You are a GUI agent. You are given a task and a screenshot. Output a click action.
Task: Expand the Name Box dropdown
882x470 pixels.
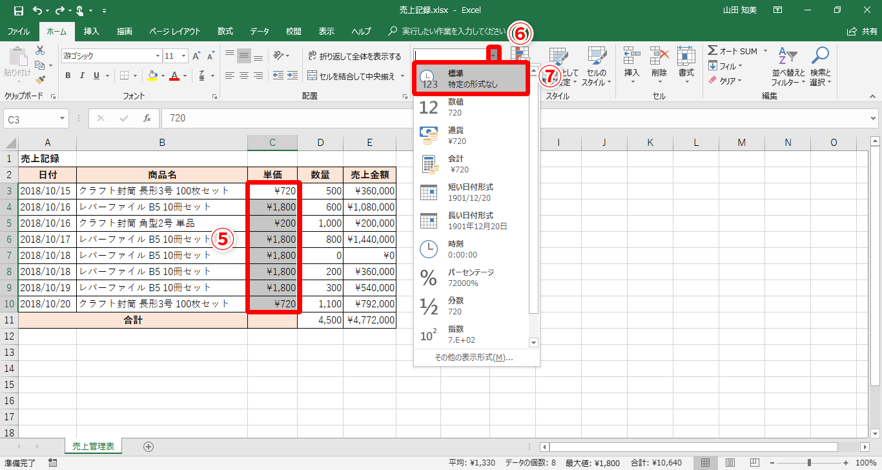coord(62,119)
